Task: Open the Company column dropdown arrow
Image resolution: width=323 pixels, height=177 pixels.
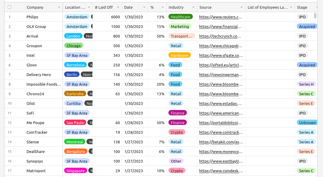Action: pyautogui.click(x=59, y=8)
